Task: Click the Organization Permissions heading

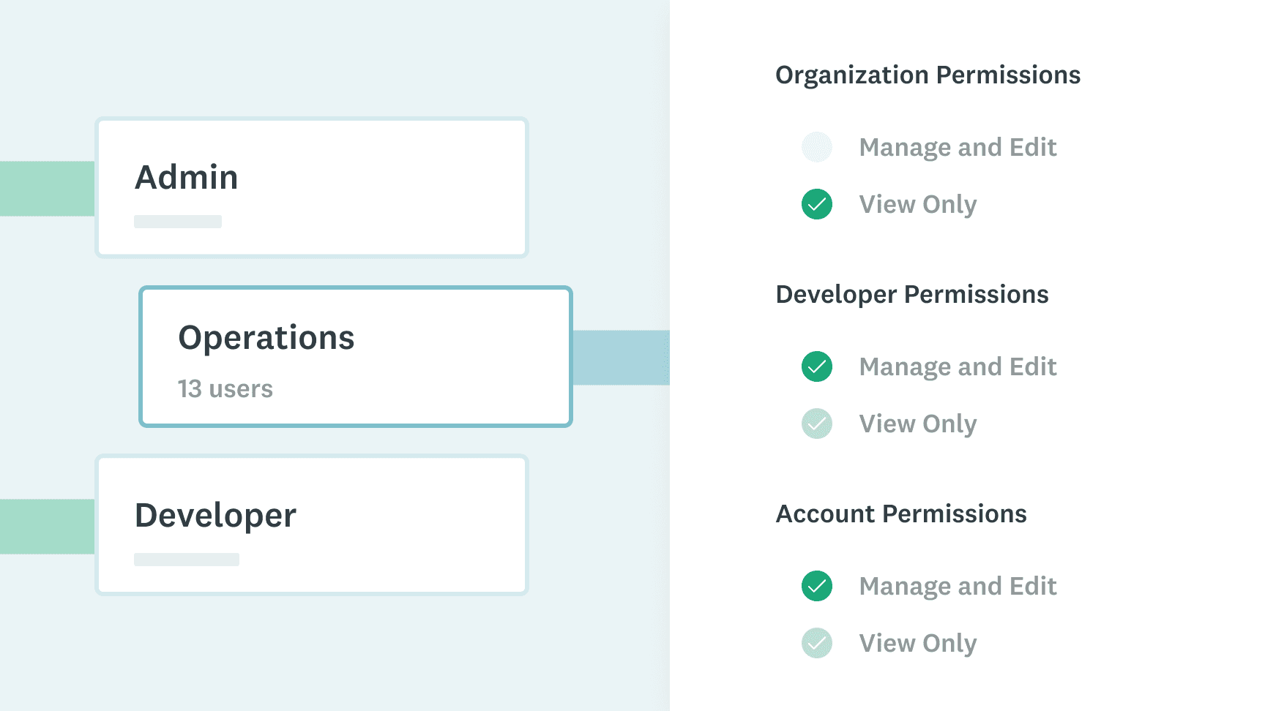Action: tap(928, 75)
